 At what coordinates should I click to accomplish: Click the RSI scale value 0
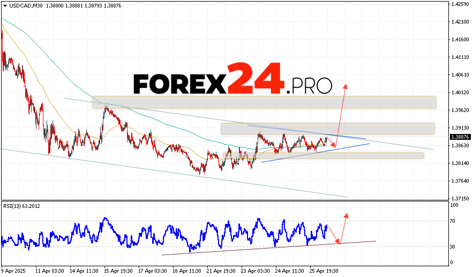pos(452,263)
